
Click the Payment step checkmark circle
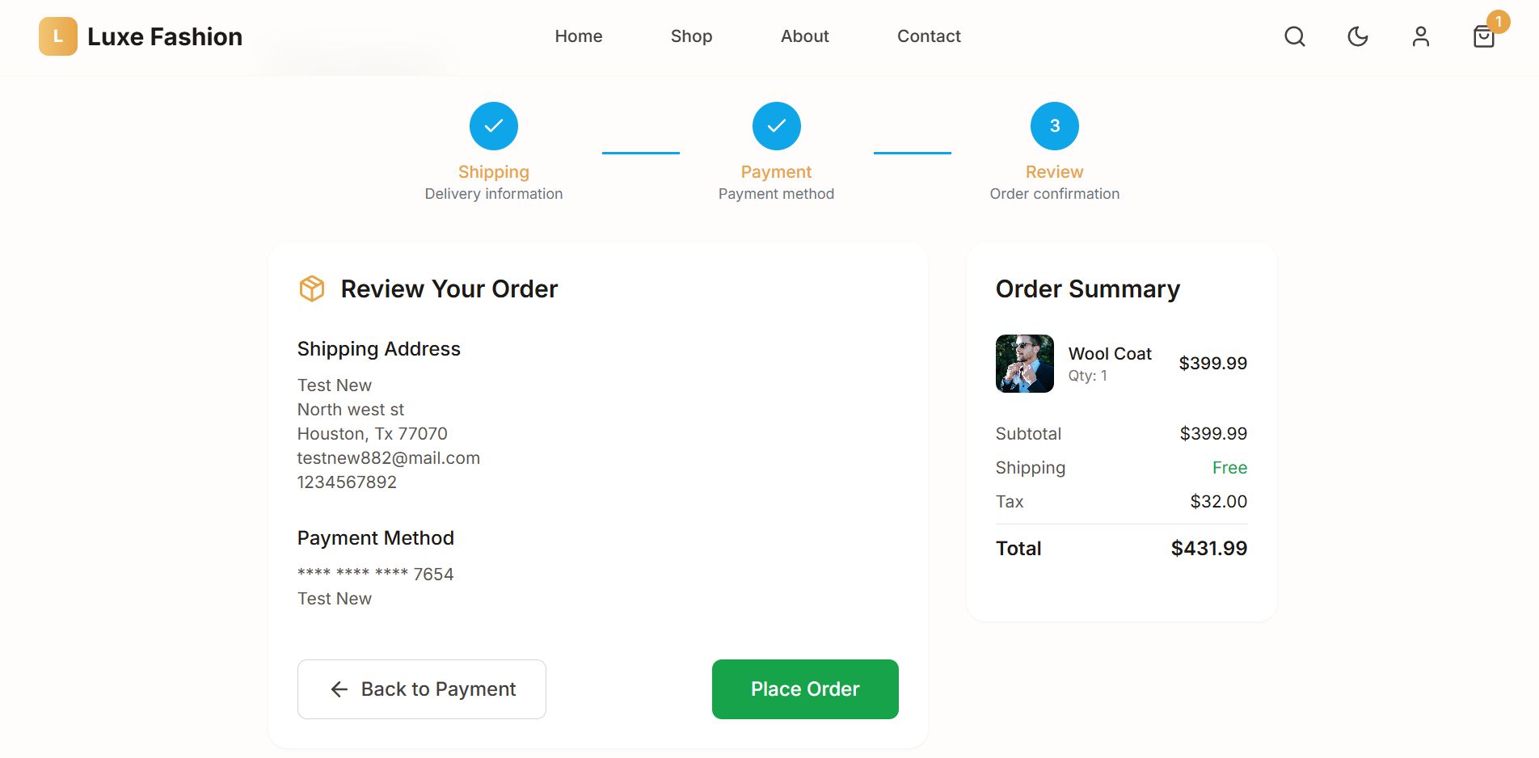click(x=777, y=126)
